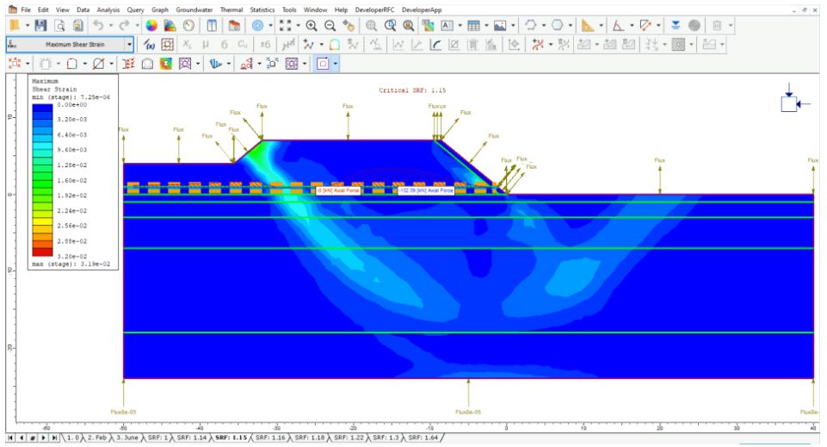The width and height of the screenshot is (827, 447).
Task: Click the Critical SRF: 1.15 label
Action: [x=412, y=90]
